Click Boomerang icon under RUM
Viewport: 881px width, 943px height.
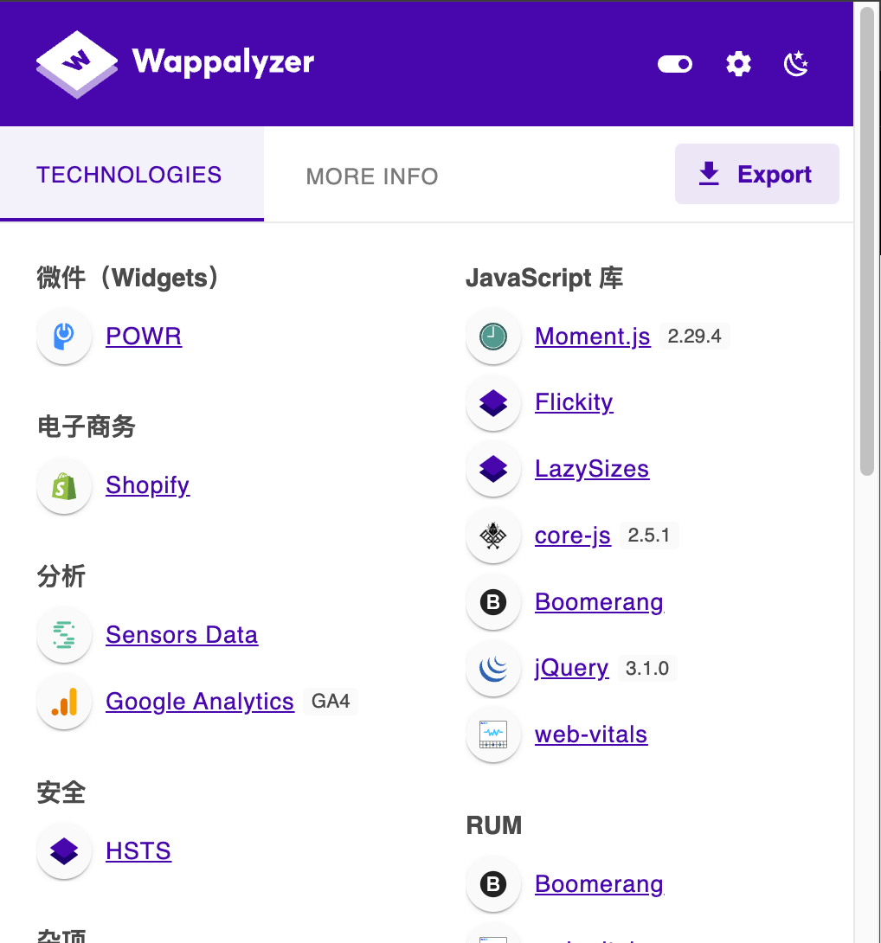pos(492,885)
